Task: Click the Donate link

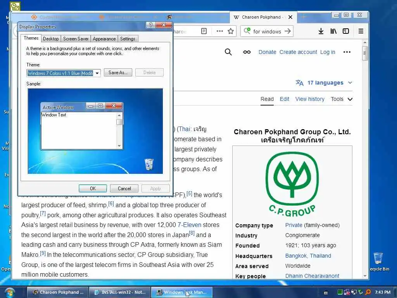Action: coord(267,52)
